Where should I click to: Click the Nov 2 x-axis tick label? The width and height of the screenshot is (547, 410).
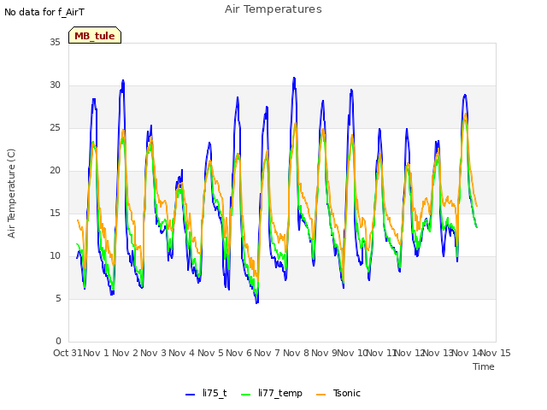pos(126,353)
